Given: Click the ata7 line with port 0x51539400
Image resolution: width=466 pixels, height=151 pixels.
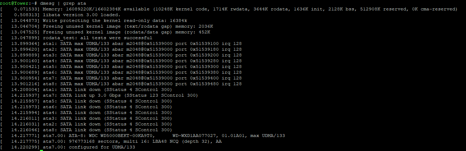Looking at the screenshot, I should tap(121, 78).
